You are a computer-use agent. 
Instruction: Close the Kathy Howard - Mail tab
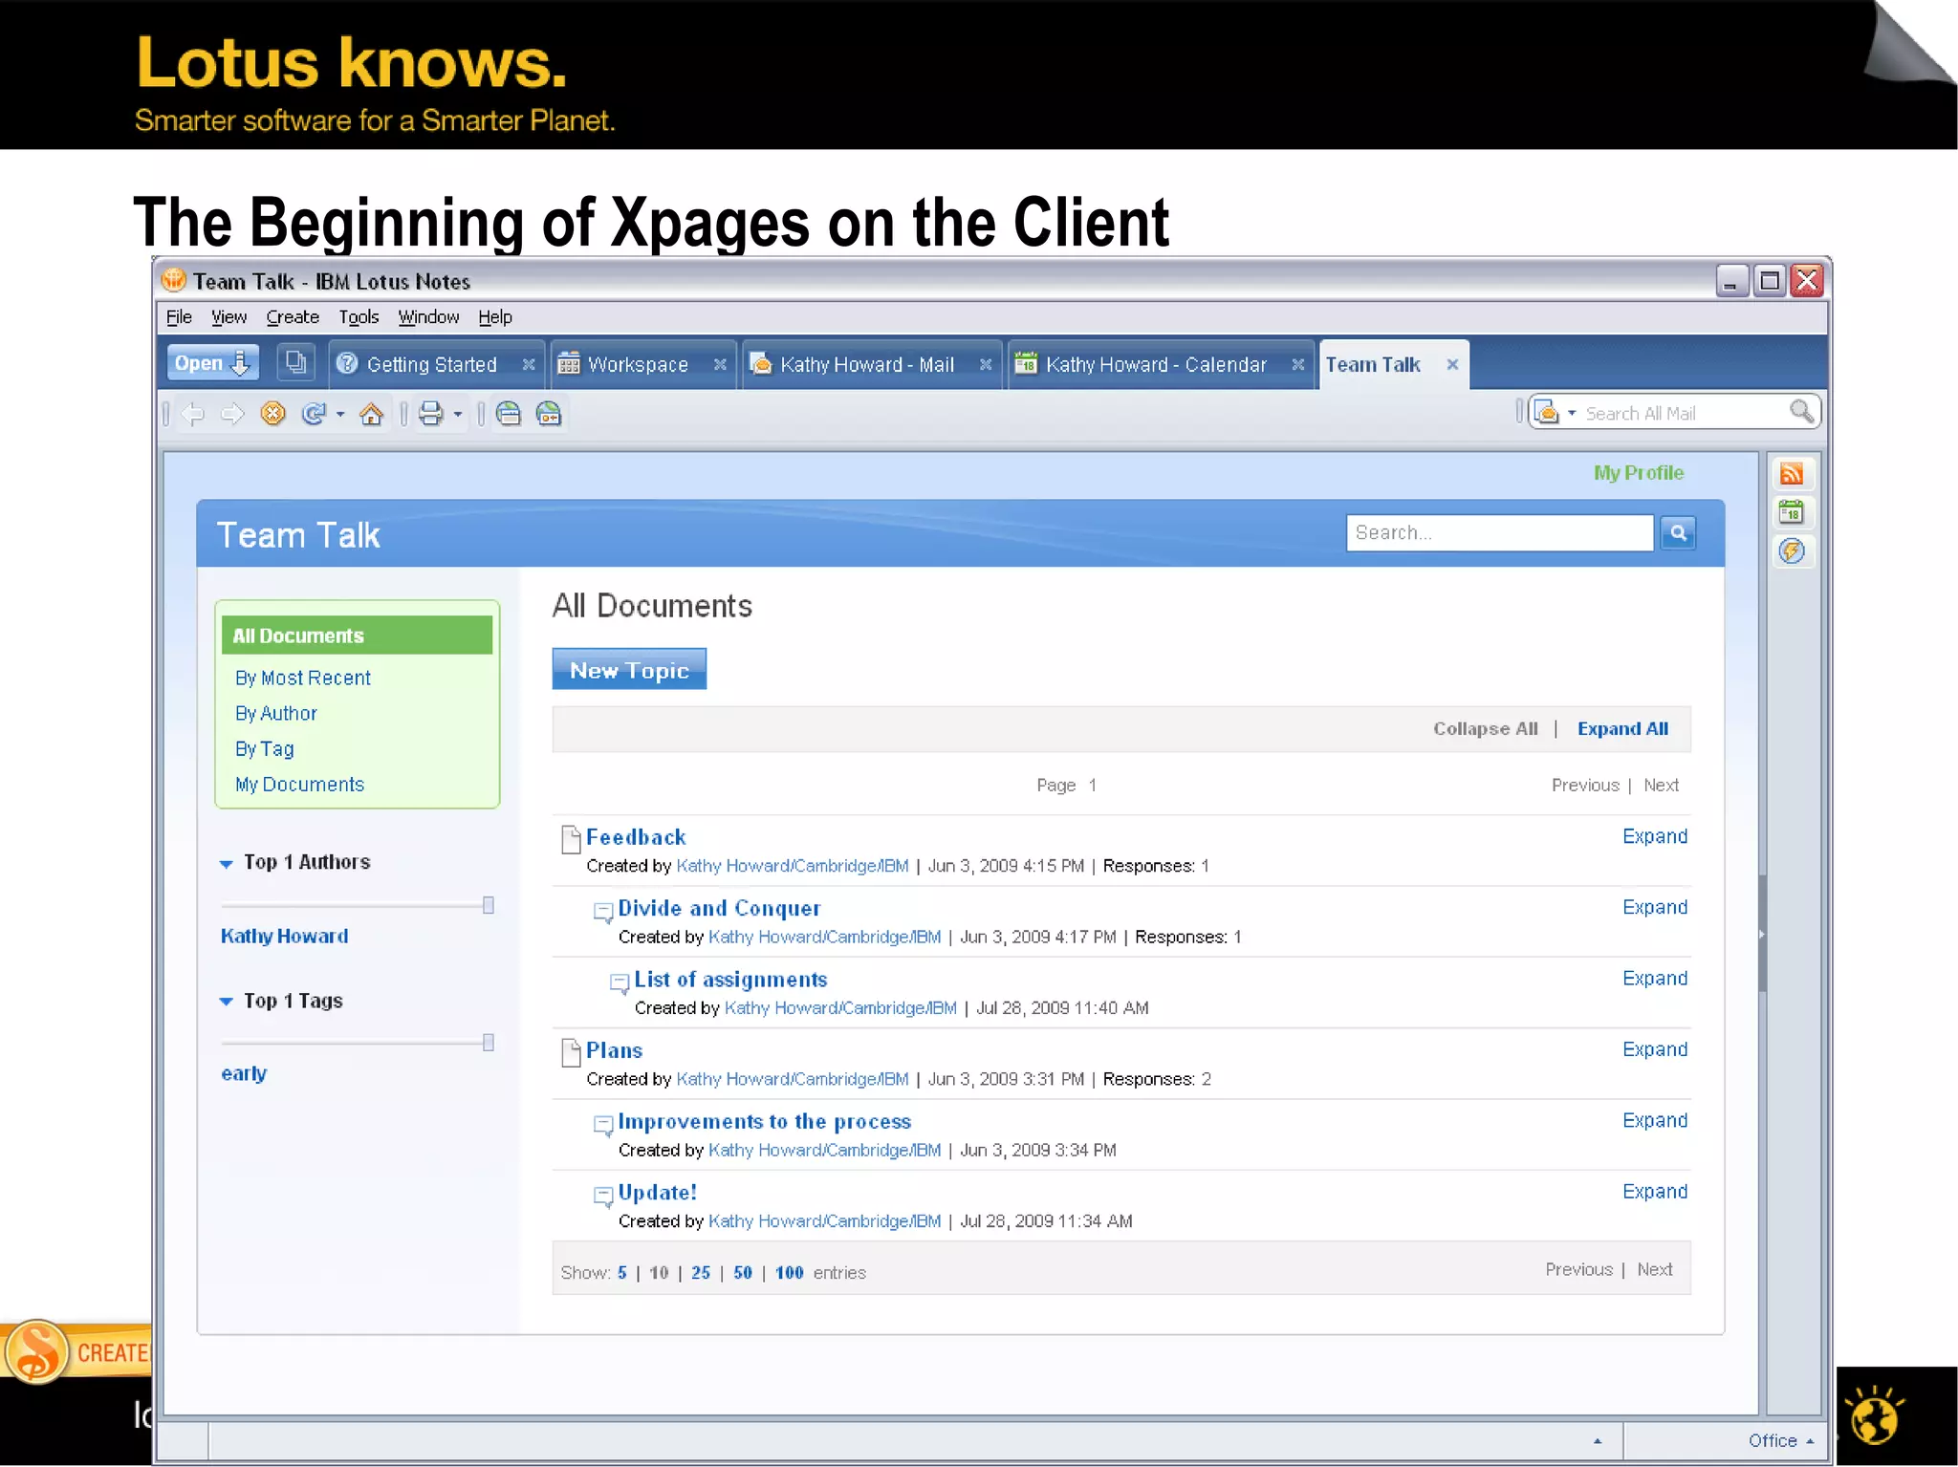tap(986, 365)
